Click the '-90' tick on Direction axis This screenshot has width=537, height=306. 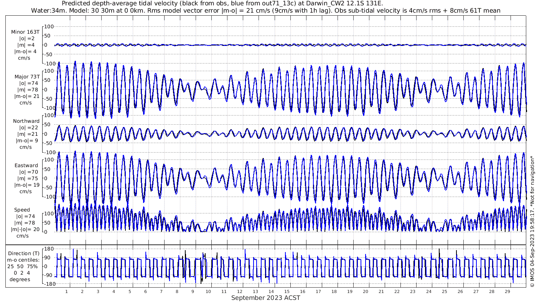(x=48, y=275)
